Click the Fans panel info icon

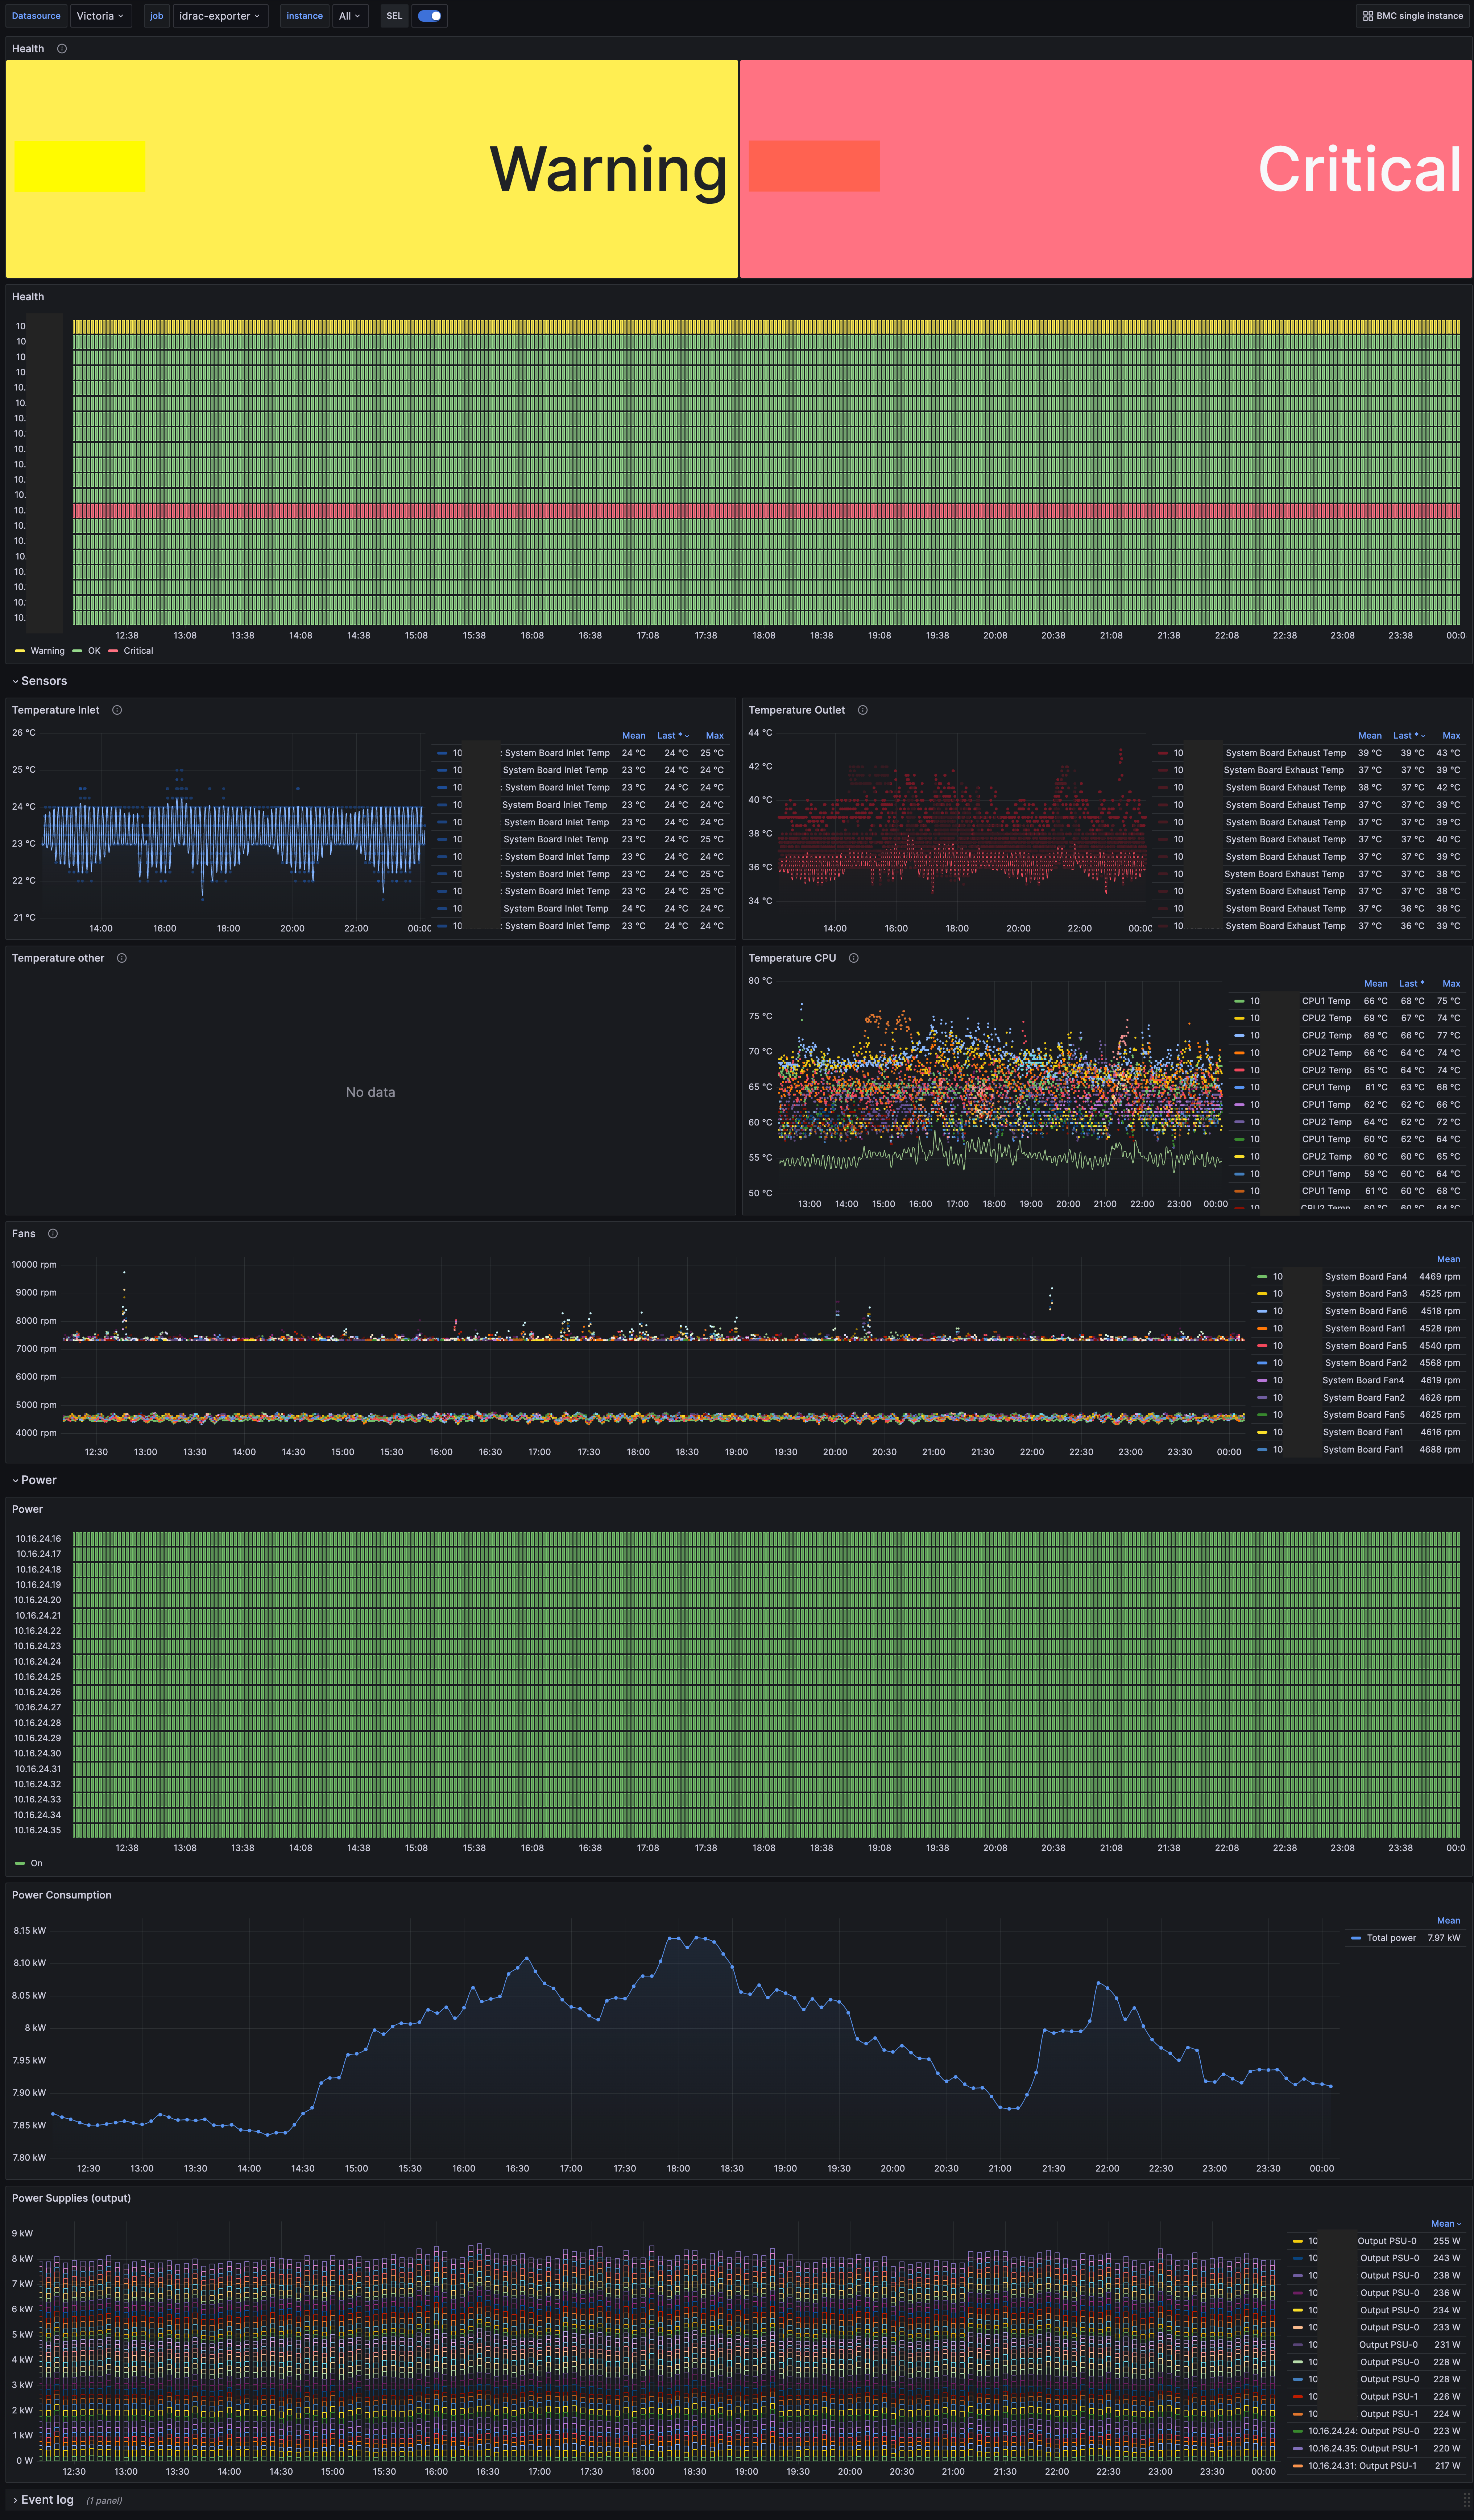pyautogui.click(x=53, y=1233)
